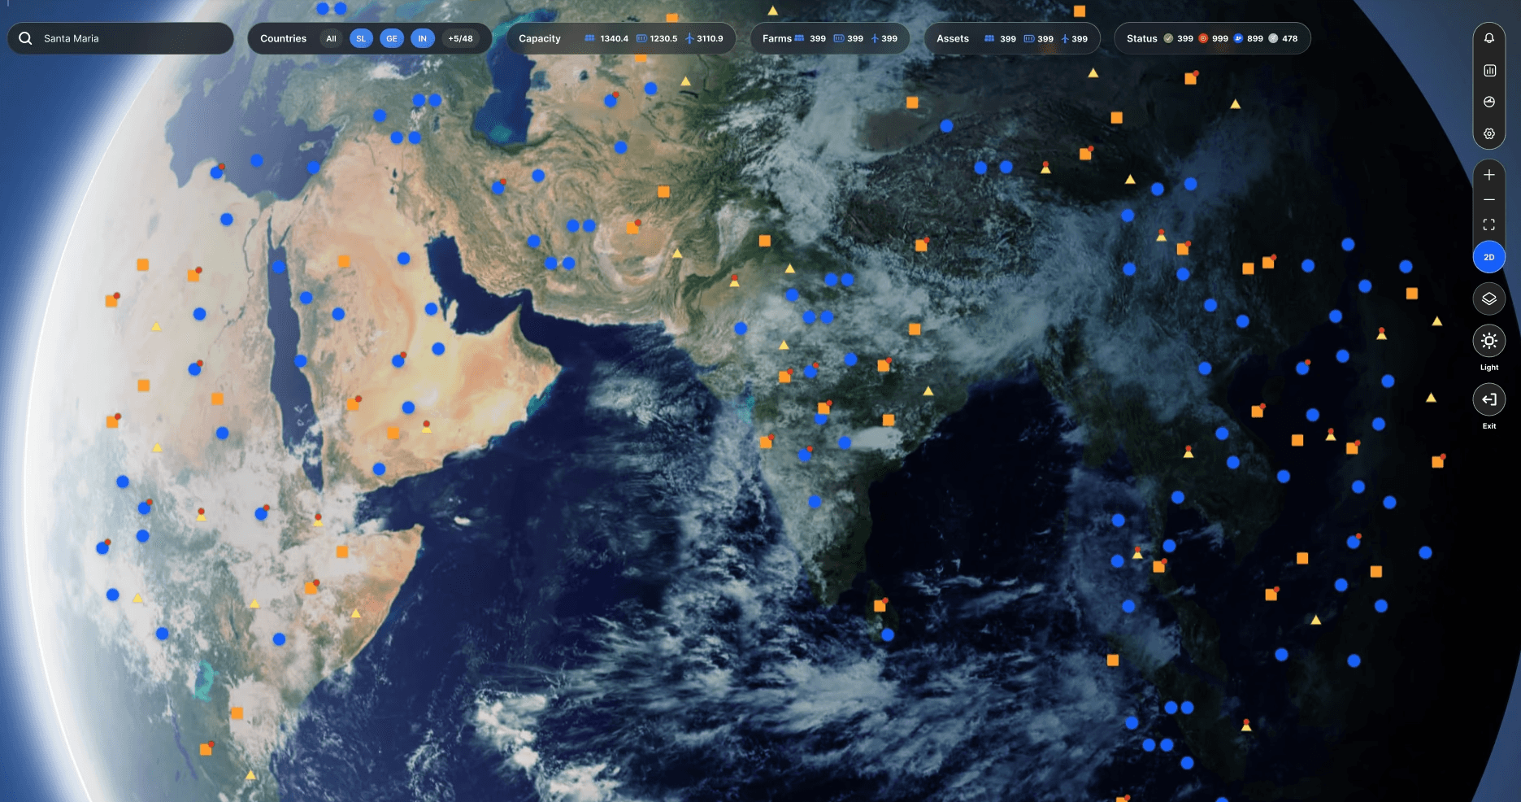This screenshot has width=1521, height=802.
Task: Click the Status label
Action: tap(1142, 38)
